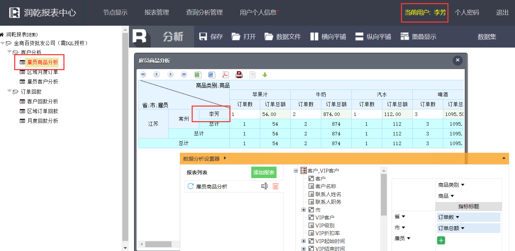Collapse the 客户,VIP客户 tree node
Image resolution: width=515 pixels, height=251 pixels.
296,170
